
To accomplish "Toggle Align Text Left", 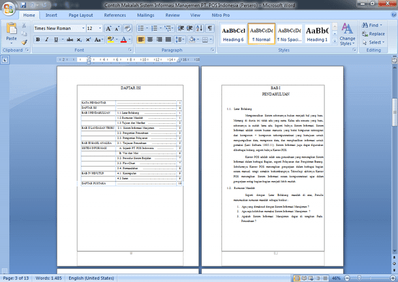I will click(141, 40).
